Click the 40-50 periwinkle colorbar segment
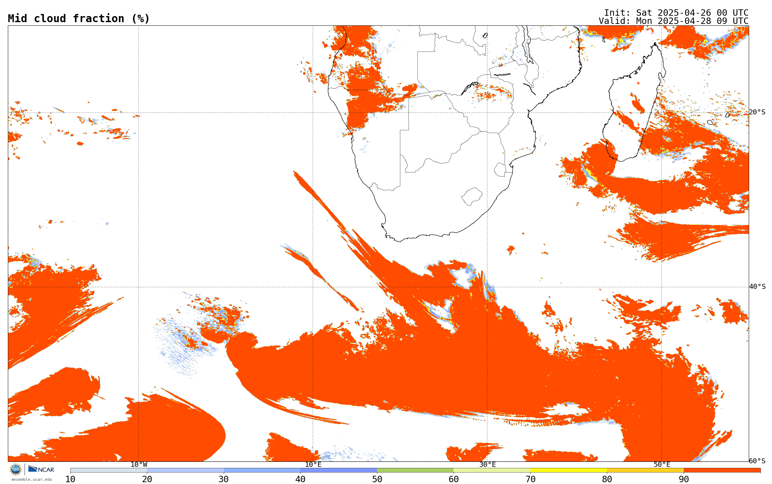The height and width of the screenshot is (484, 772). click(x=339, y=470)
